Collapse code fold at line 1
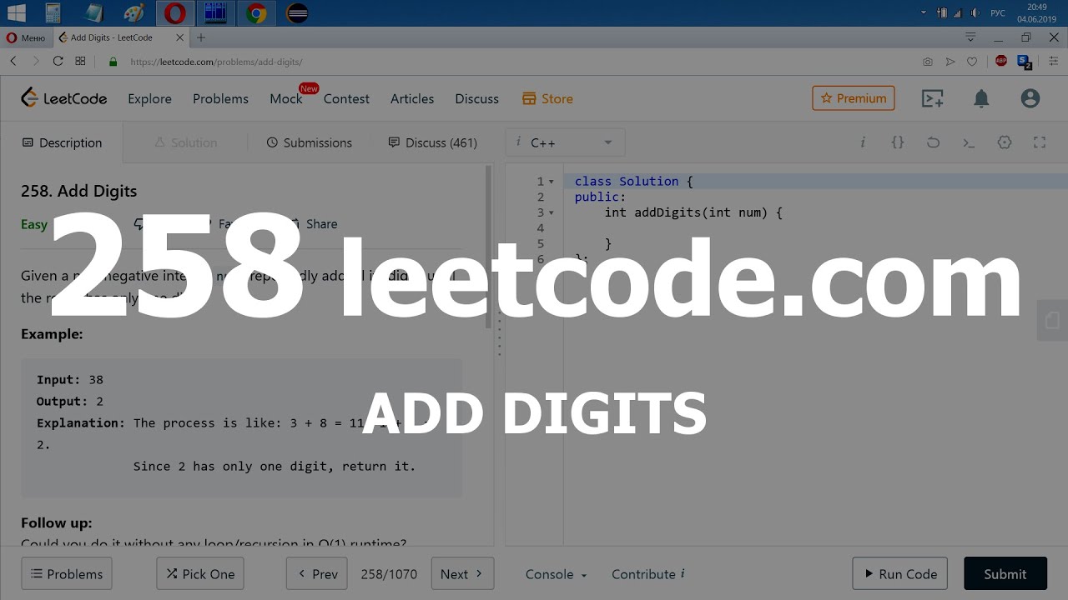Screen dimensions: 1068x600 coord(552,182)
